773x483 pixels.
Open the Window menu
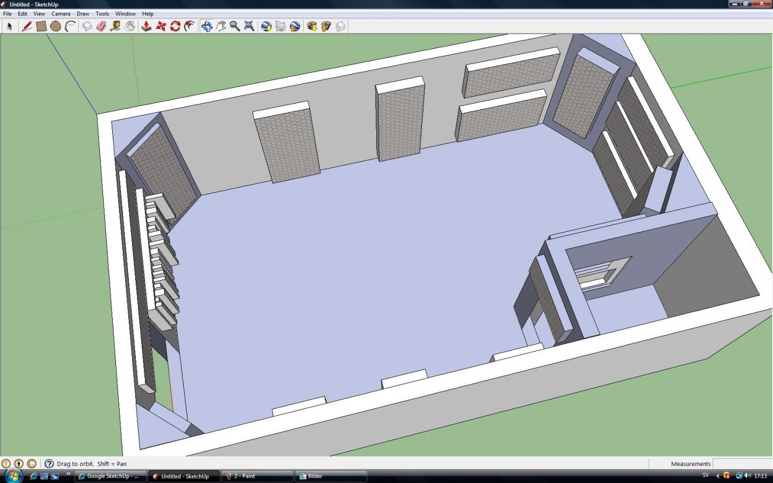(126, 14)
